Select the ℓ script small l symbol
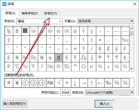139x110 pixels. [42, 66]
